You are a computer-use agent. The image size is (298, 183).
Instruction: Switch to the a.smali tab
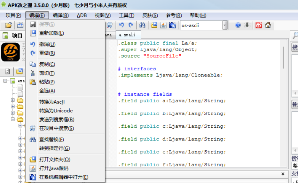tap(128, 35)
